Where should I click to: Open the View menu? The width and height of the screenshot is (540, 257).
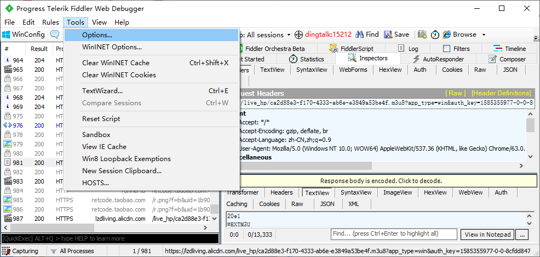pyautogui.click(x=100, y=22)
